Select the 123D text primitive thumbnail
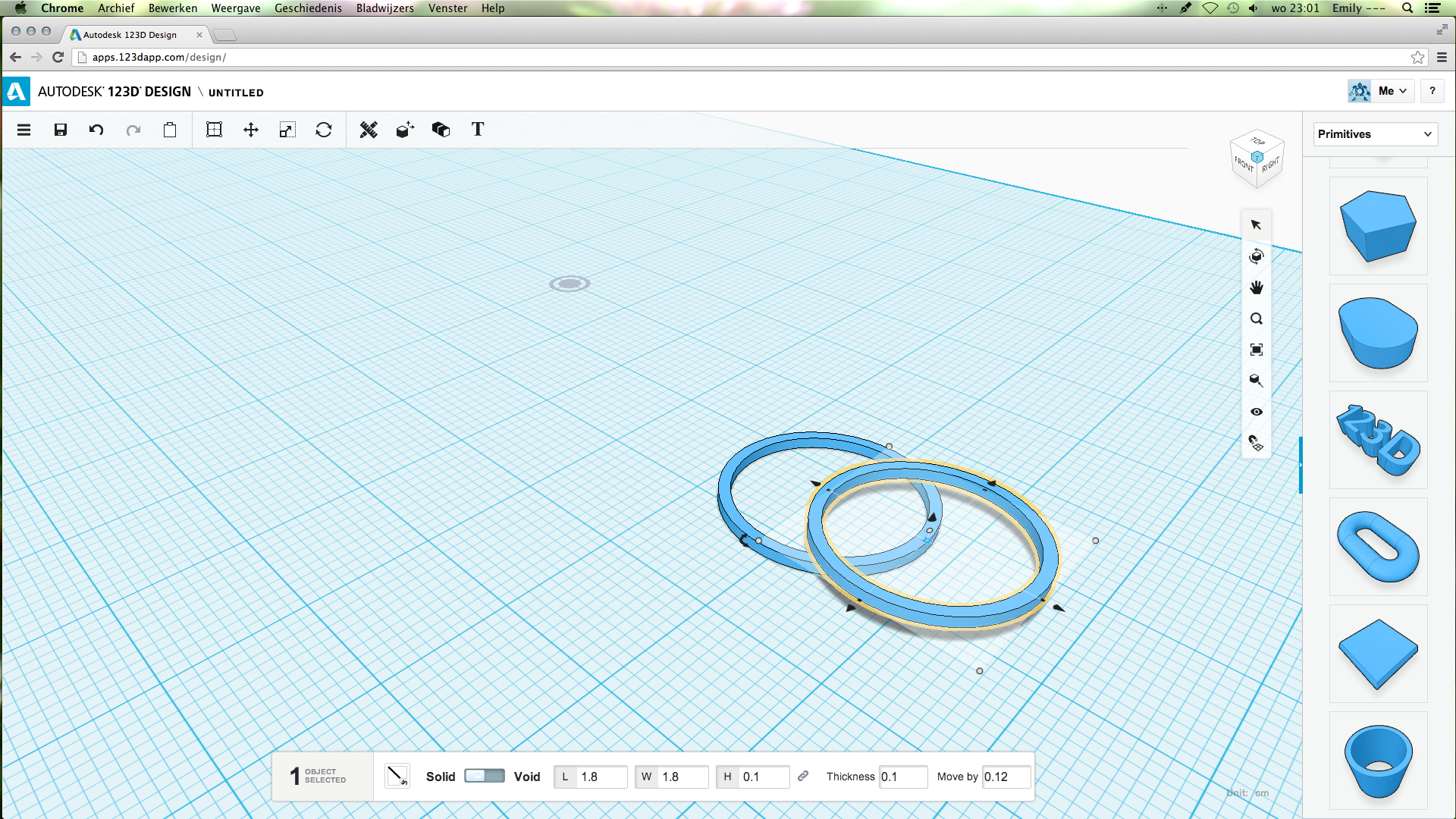 (1378, 440)
